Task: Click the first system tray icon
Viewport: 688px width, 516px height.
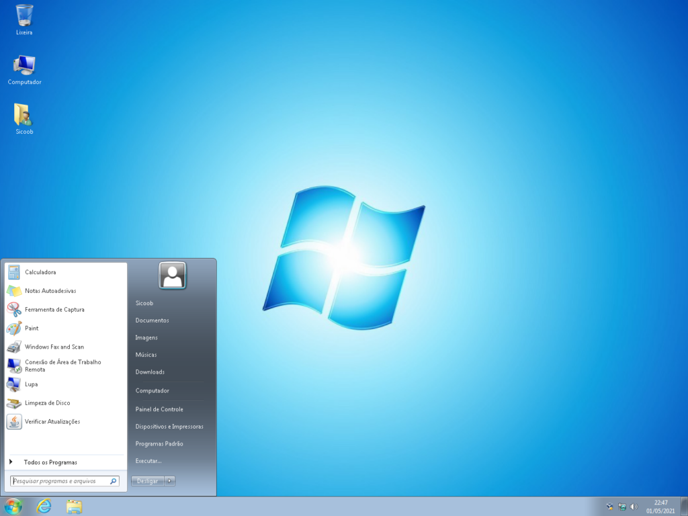Action: (x=609, y=507)
